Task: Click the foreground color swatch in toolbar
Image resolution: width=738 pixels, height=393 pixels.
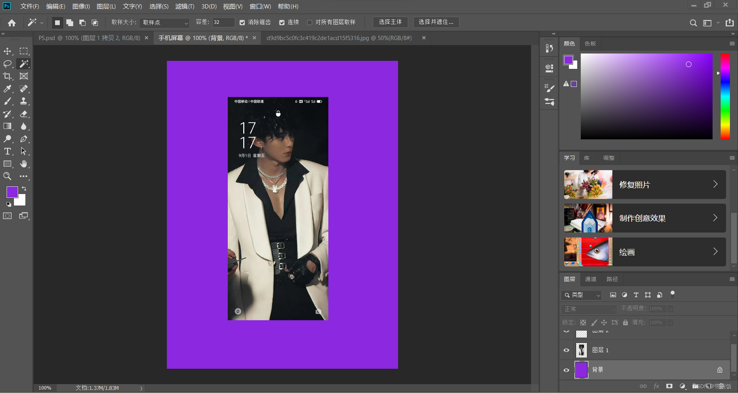Action: 12,192
